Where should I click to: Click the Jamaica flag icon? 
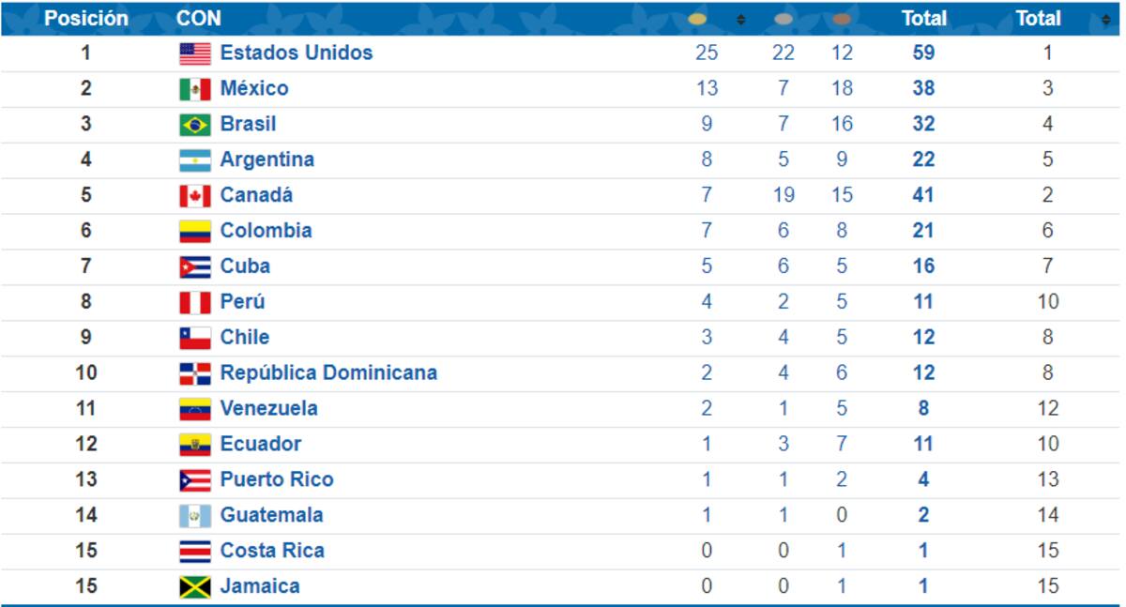pos(195,587)
